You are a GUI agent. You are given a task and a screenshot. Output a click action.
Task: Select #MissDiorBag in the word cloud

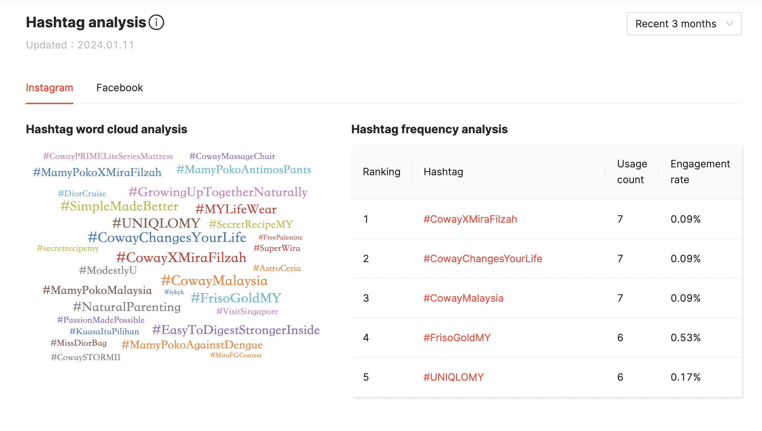[78, 343]
